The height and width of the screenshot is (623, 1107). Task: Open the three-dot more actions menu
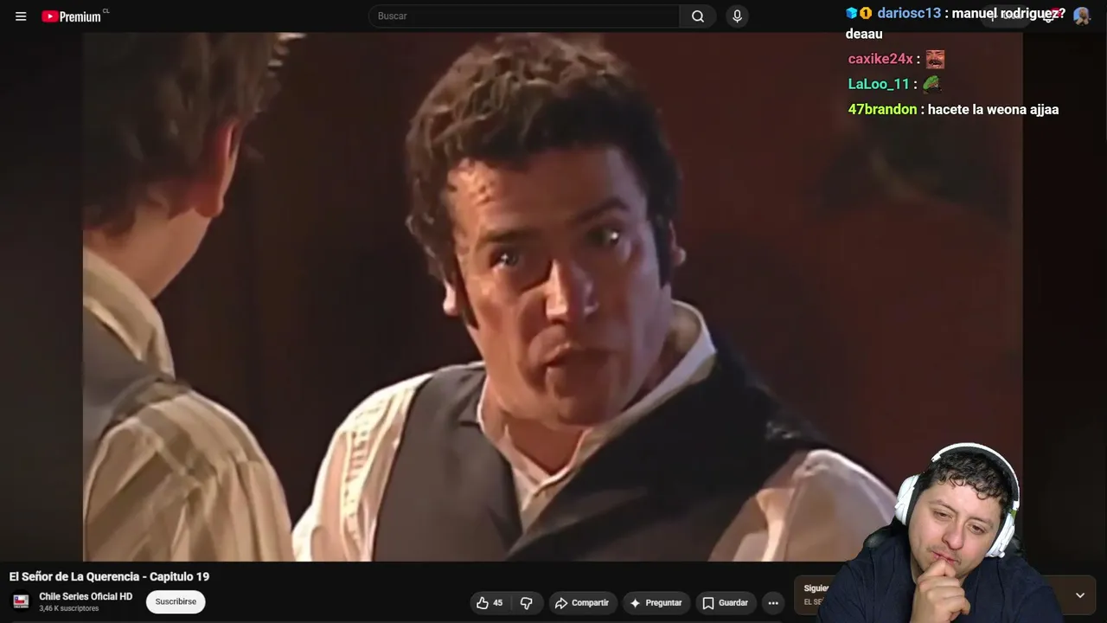click(x=773, y=603)
